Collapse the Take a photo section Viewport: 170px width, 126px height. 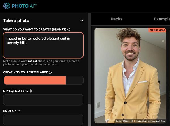point(82,20)
